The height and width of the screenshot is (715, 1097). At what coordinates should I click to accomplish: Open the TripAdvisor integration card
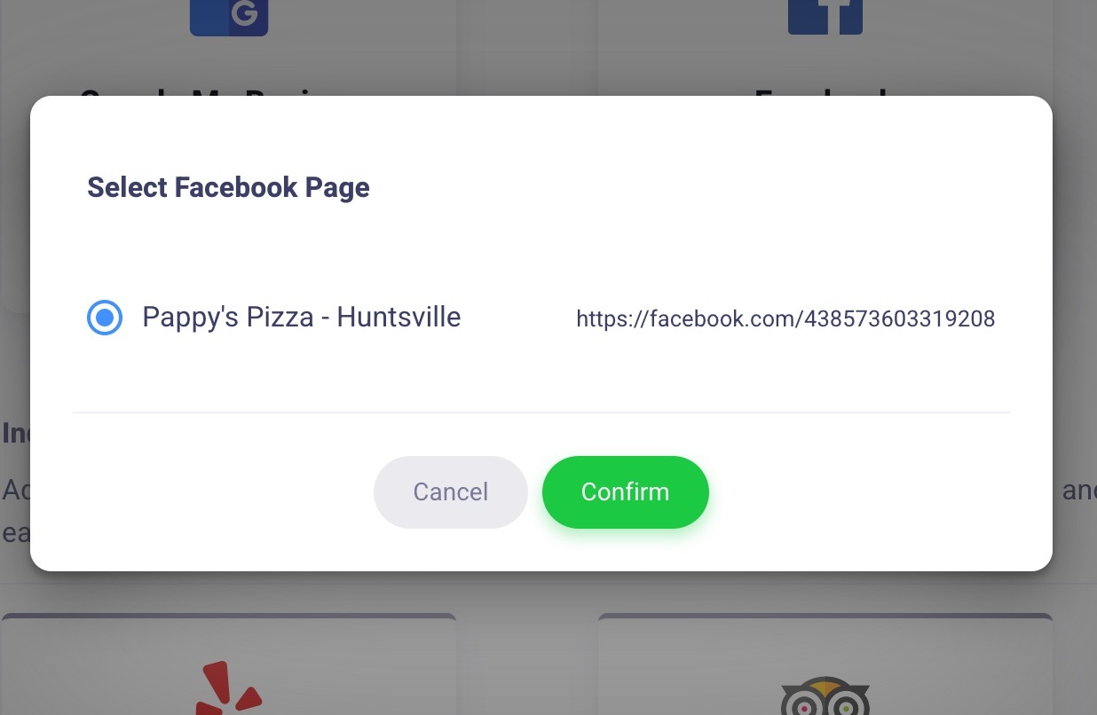(825, 664)
